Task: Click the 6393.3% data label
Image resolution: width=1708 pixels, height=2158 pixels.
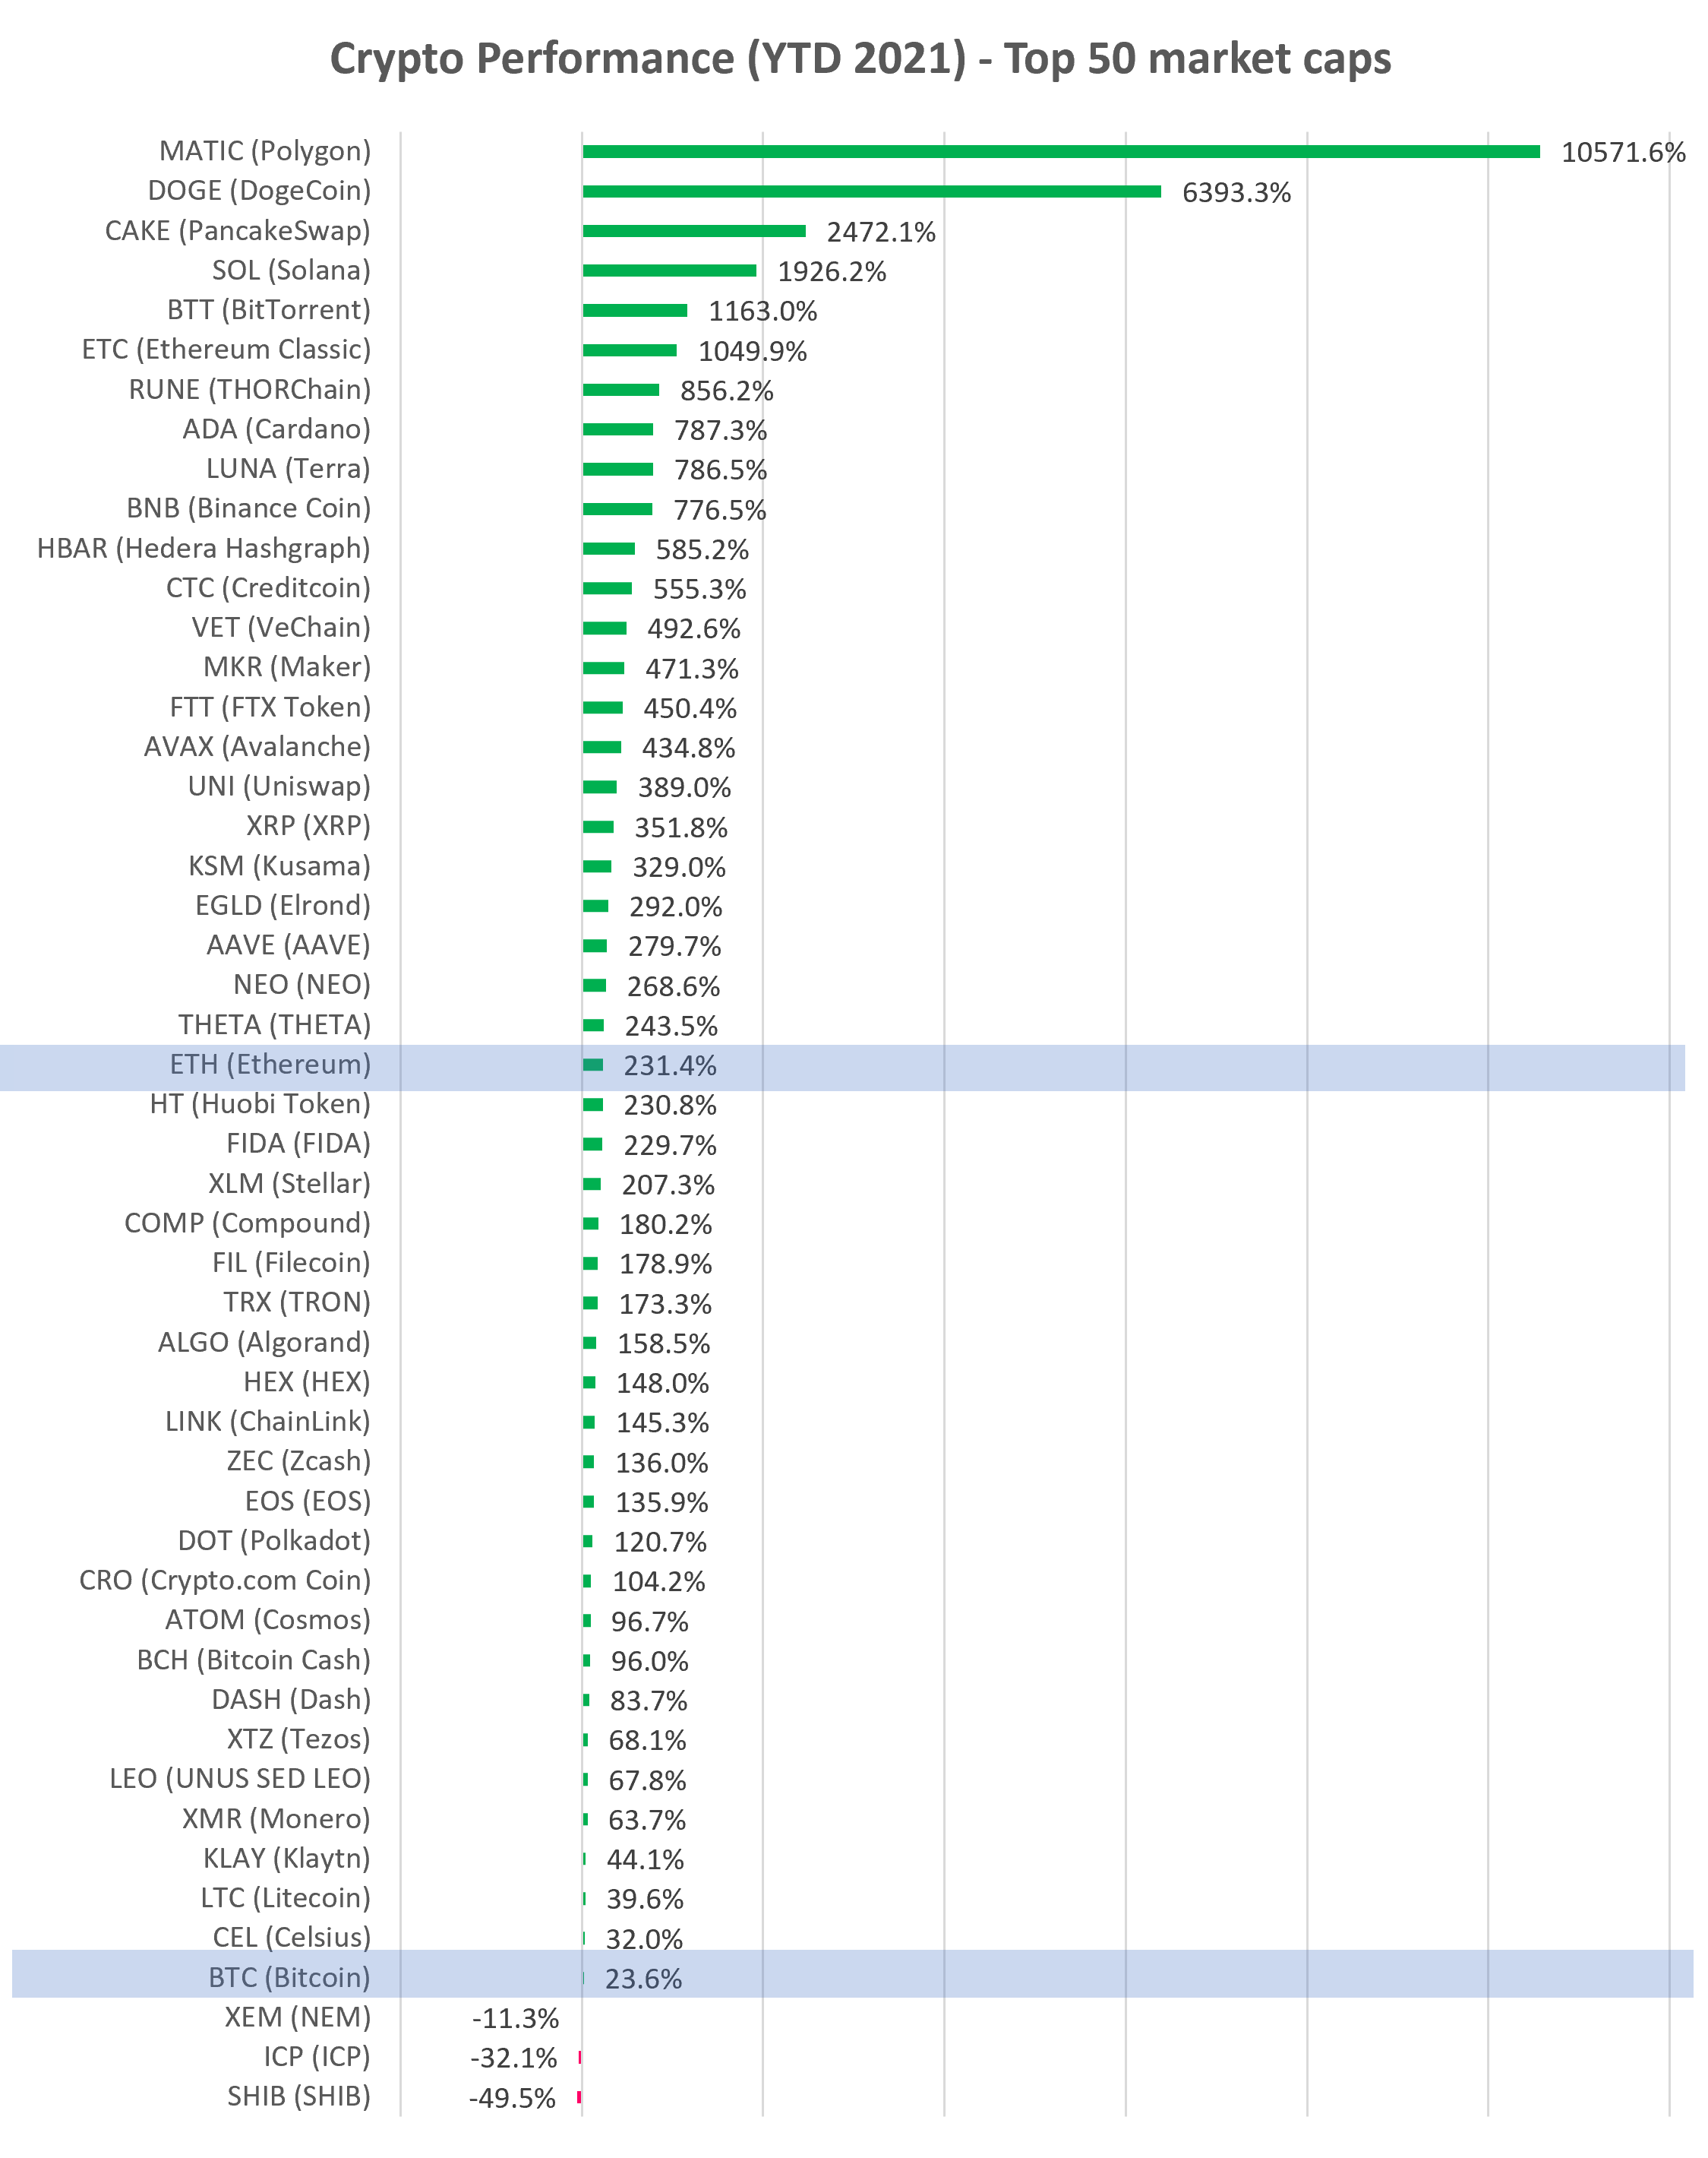Action: point(1236,192)
